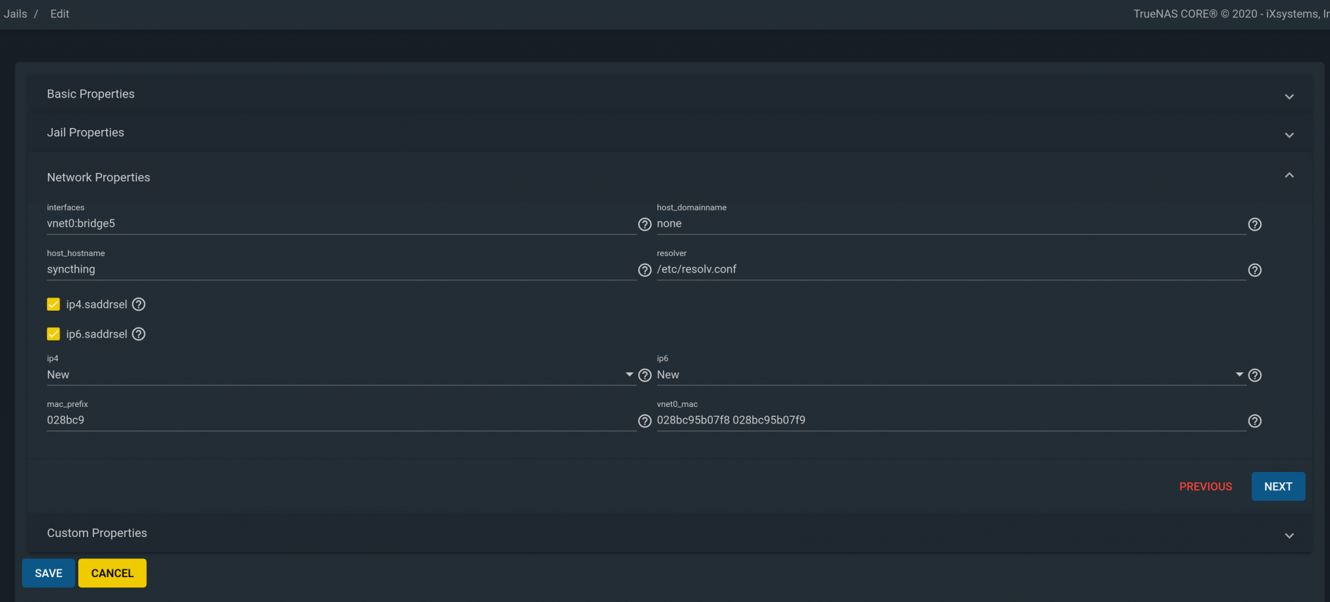The height and width of the screenshot is (602, 1330).
Task: Select the TrueNAS CORE copyright text
Action: [x=1231, y=14]
